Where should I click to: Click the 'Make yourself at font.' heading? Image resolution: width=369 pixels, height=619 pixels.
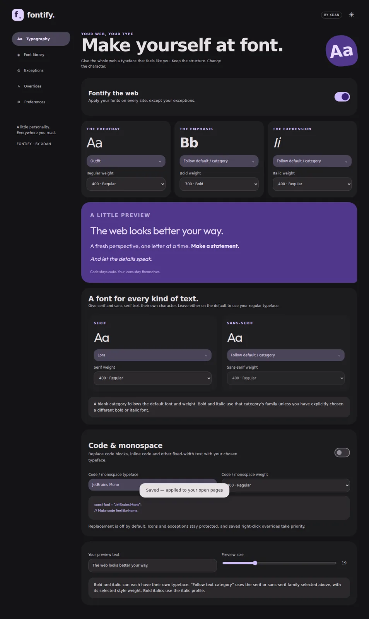(182, 45)
